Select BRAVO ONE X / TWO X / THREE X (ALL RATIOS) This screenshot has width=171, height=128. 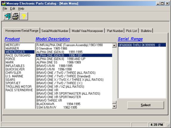(74, 80)
